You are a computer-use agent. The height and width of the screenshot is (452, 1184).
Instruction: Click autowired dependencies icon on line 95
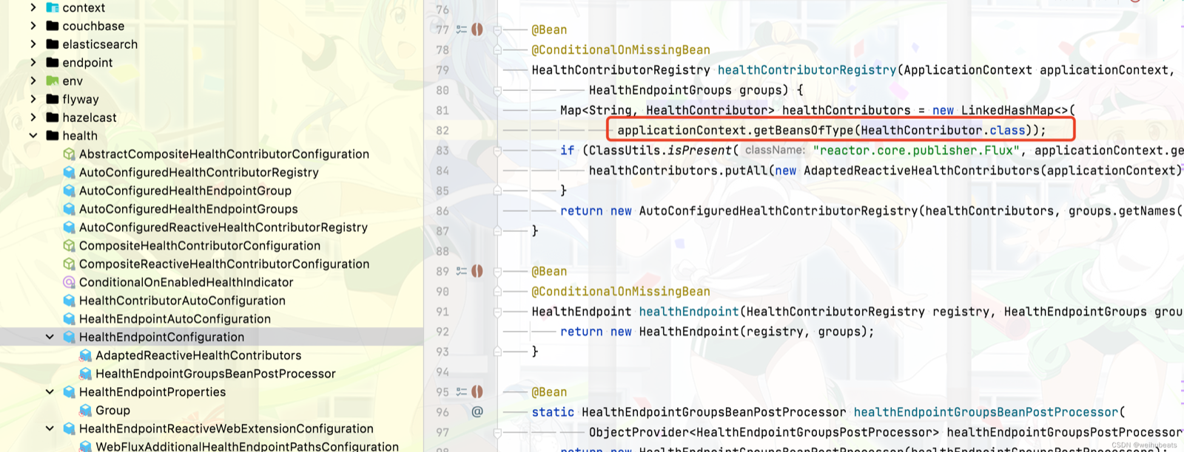461,392
